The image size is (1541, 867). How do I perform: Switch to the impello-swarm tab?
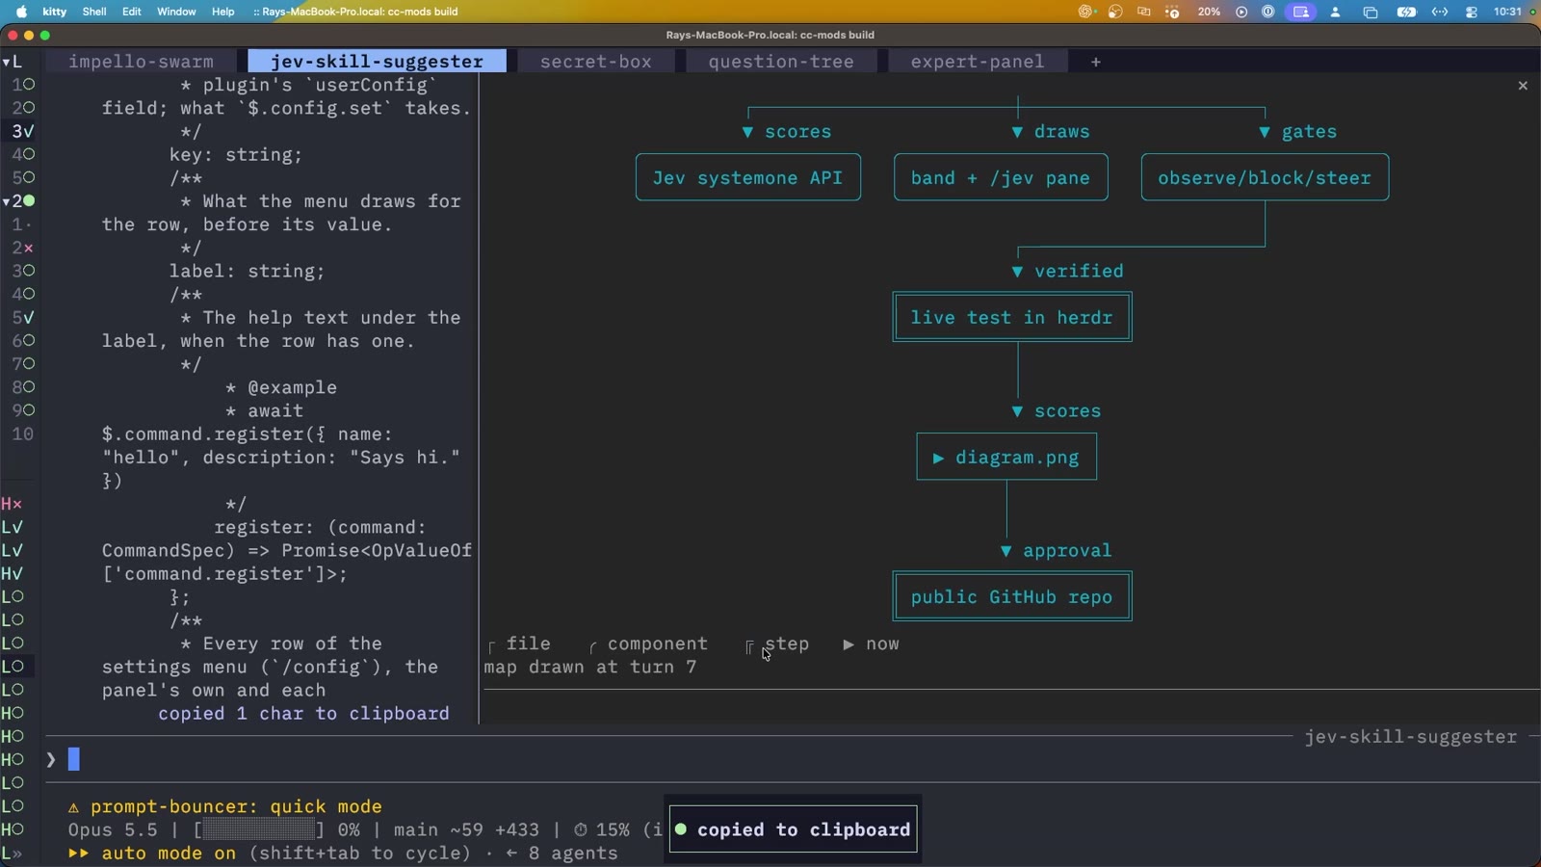point(141,62)
